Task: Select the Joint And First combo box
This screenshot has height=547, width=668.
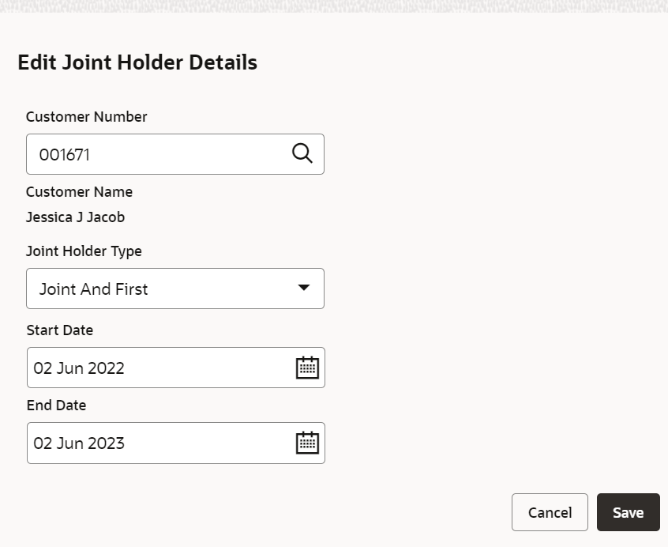Action: [x=175, y=289]
